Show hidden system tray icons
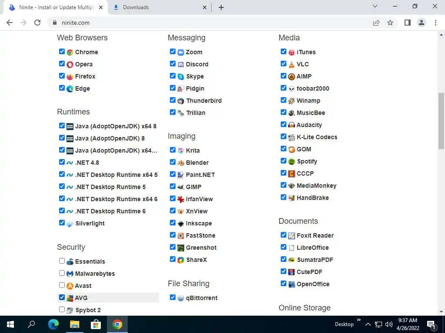 [368, 324]
